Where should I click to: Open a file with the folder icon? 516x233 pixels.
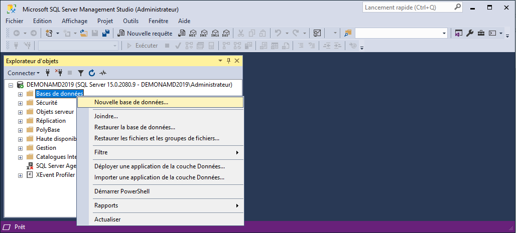(84, 33)
